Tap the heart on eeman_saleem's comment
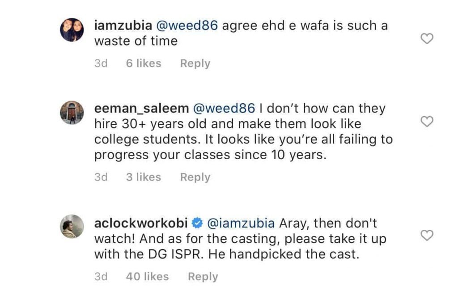This screenshot has height=295, width=458. pyautogui.click(x=428, y=121)
